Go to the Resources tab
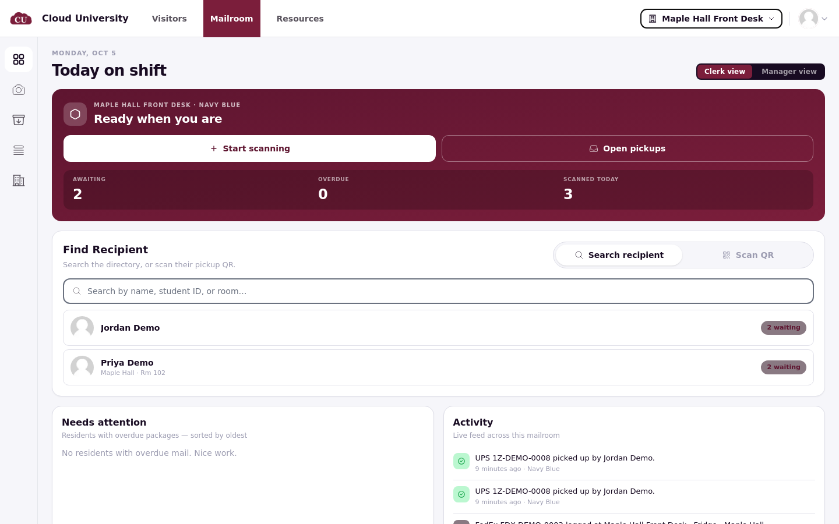Screen dimensions: 839x524 coord(300,19)
